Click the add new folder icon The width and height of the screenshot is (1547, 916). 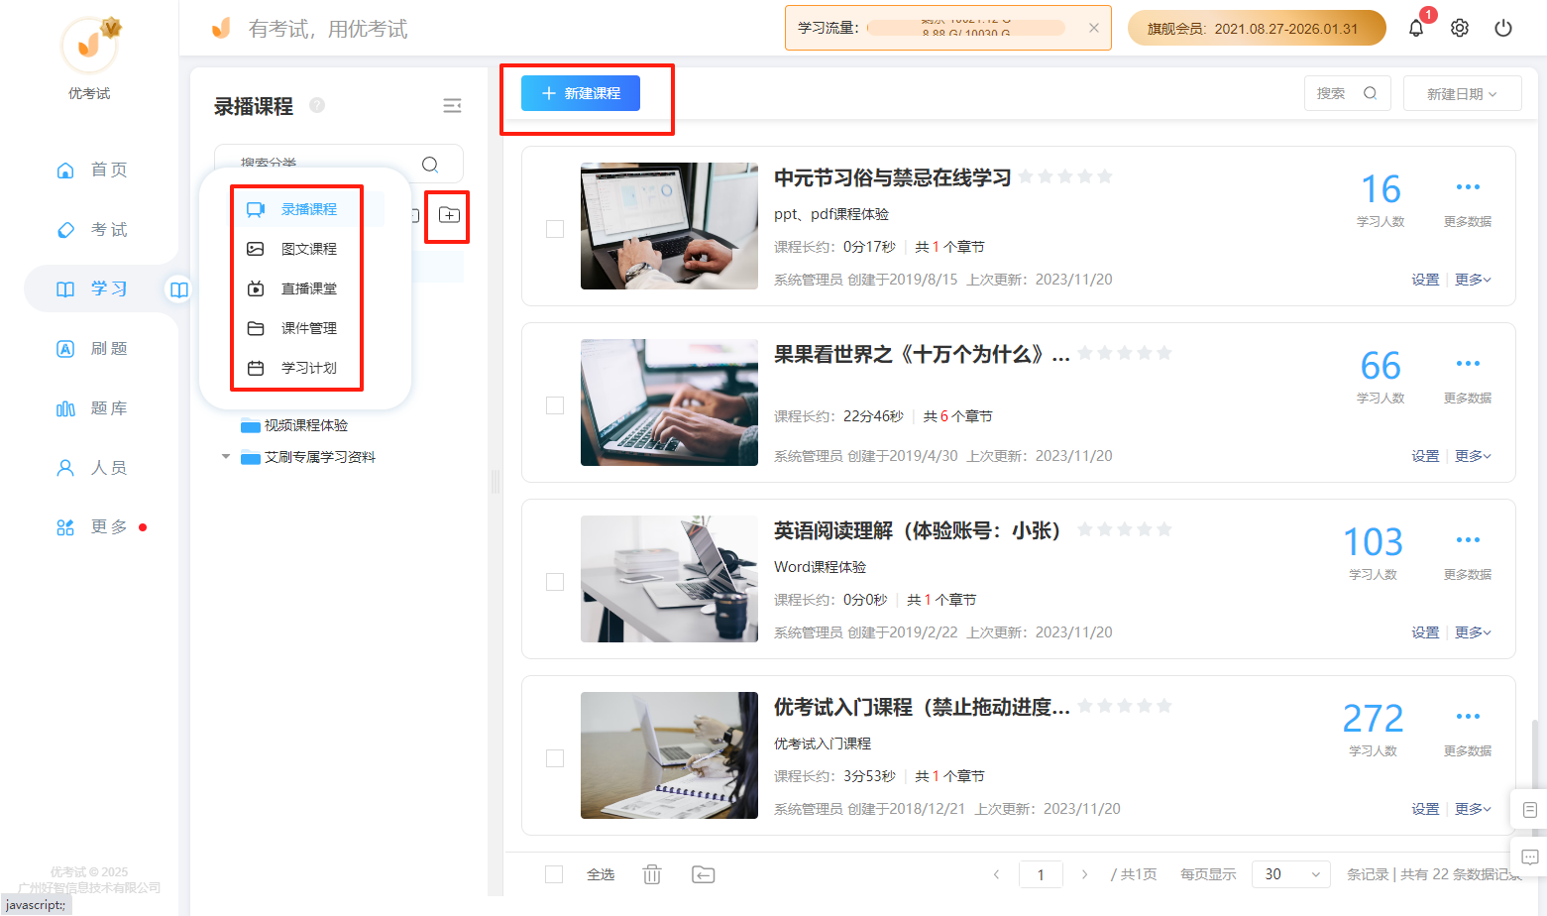point(449,215)
